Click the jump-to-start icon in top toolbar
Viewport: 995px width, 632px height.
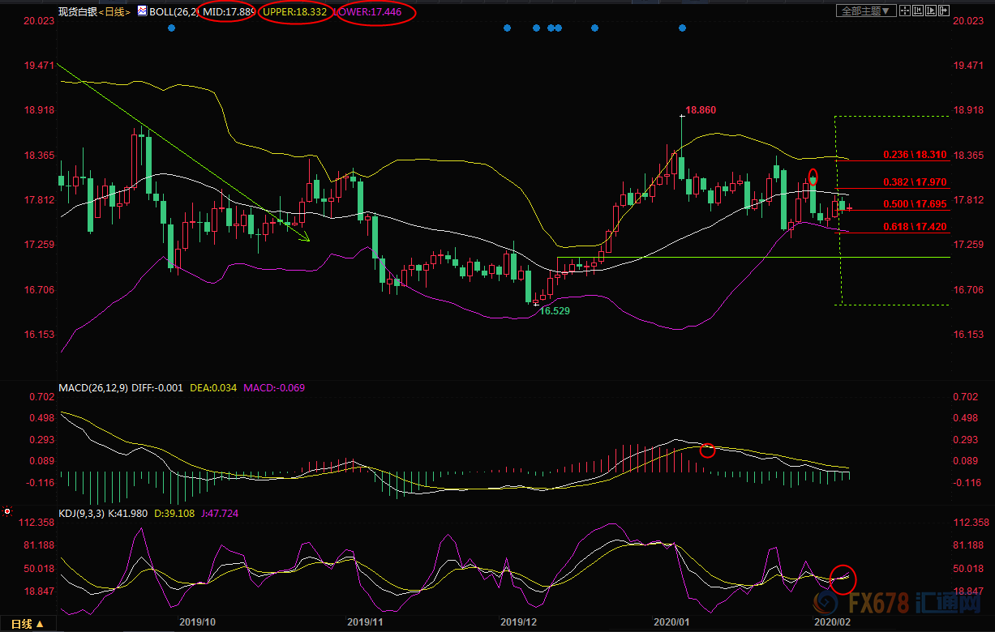[918, 11]
